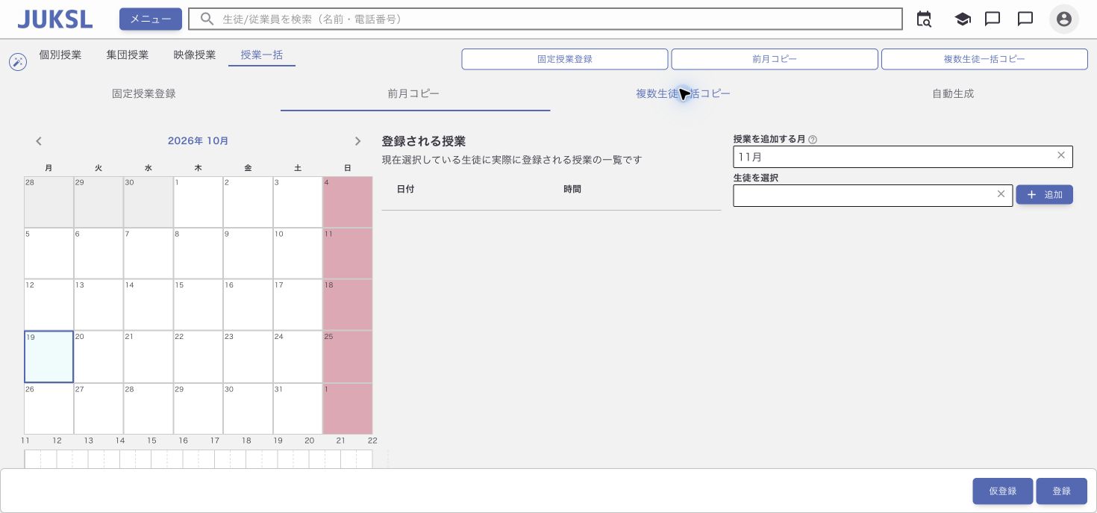Screen dimensions: 1097x513
Task: Open the calendar search icon
Action: pos(924,19)
